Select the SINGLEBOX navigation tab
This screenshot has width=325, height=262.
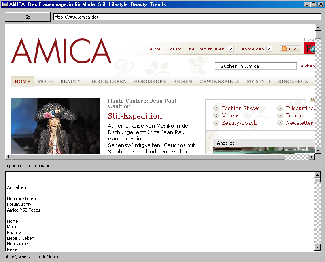(293, 82)
